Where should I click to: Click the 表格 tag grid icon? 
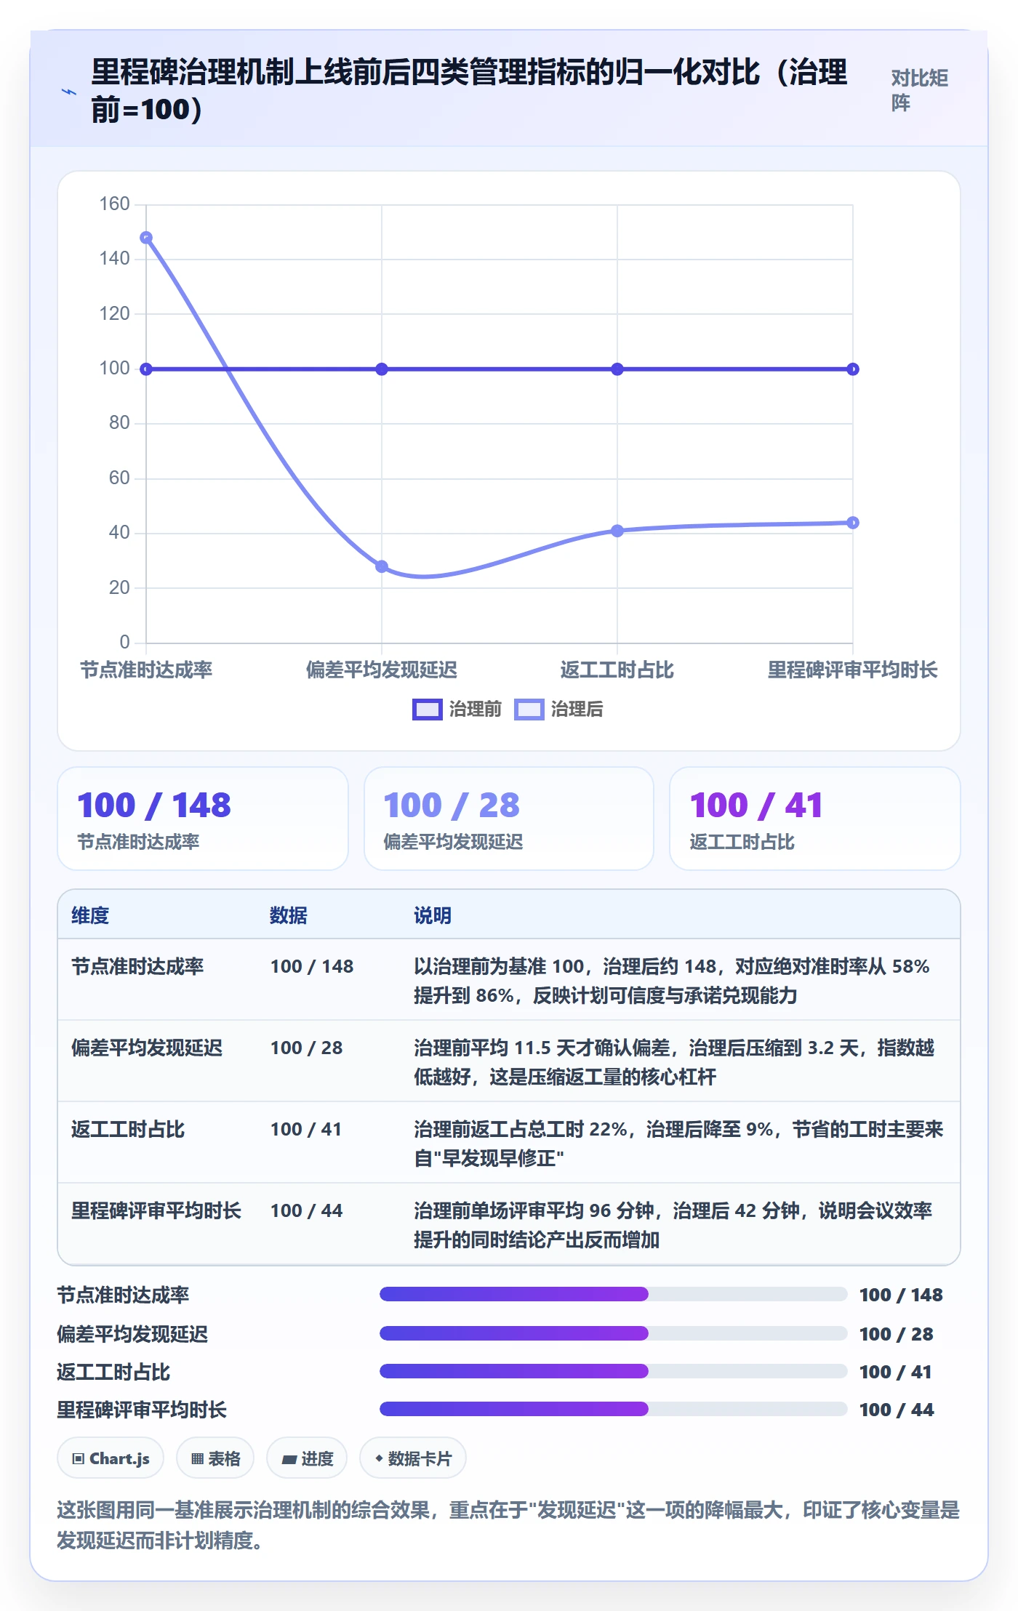point(197,1458)
